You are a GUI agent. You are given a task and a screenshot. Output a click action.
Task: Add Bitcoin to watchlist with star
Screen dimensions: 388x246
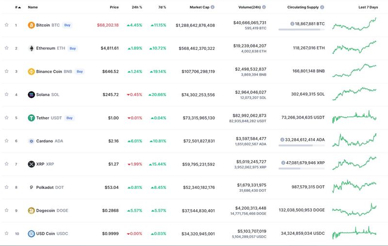7,25
